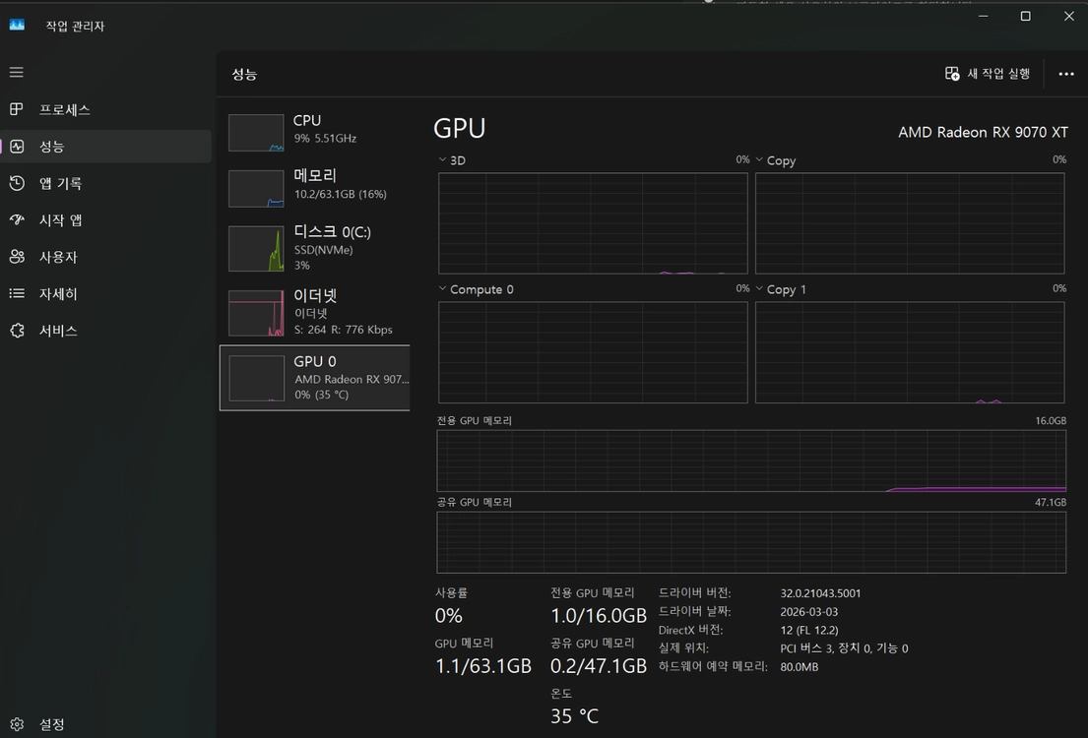This screenshot has height=738, width=1088.
Task: Click driver version 32.0.21043.5001
Action: point(820,593)
